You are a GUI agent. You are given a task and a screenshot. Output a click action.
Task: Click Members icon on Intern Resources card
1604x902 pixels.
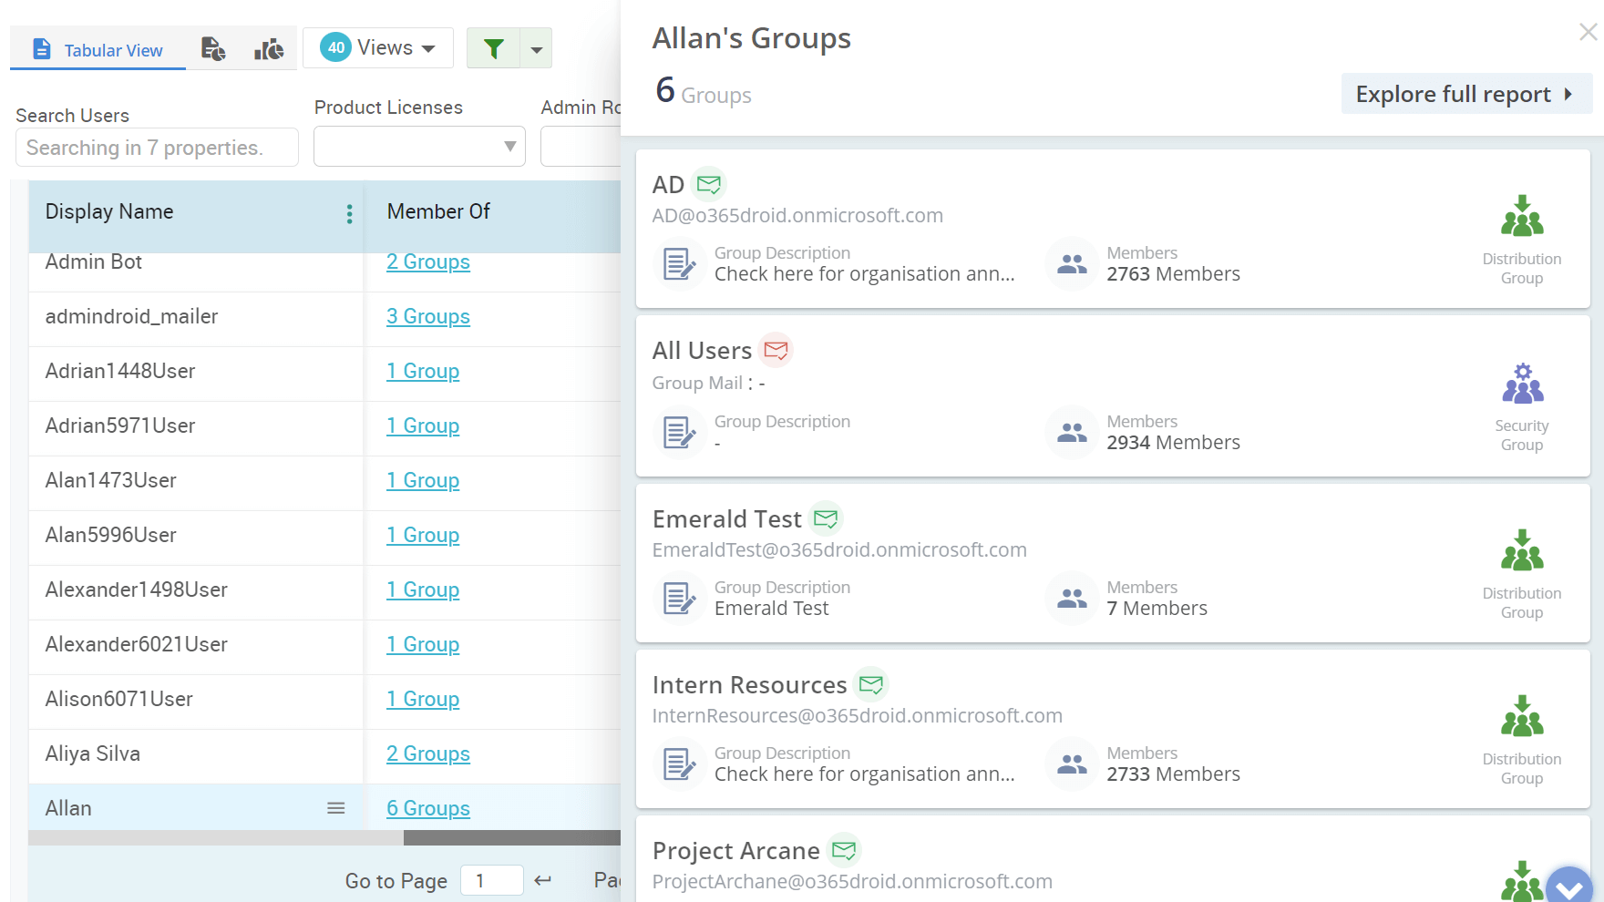point(1071,764)
